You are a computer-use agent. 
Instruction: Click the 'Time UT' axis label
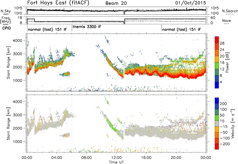point(116,162)
